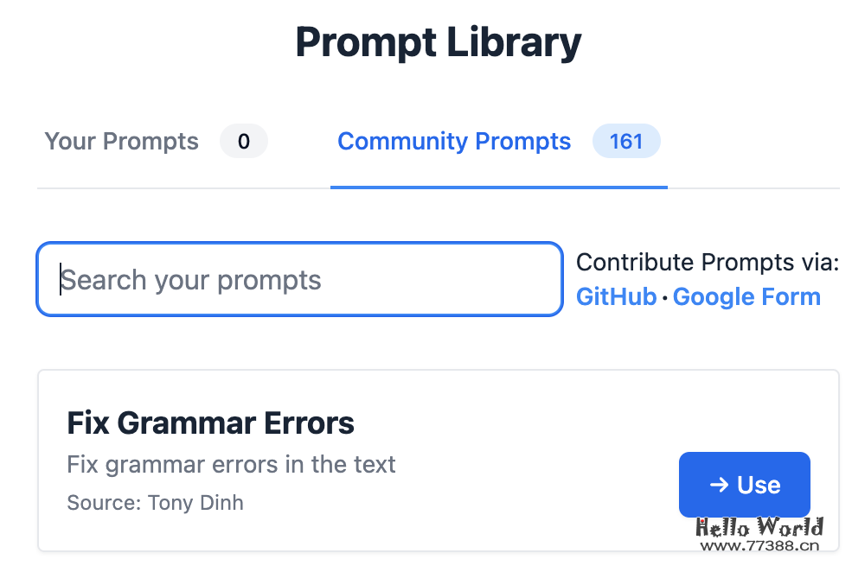Click the Fix Grammar Errors card title
This screenshot has height=572, width=852.
(x=210, y=423)
